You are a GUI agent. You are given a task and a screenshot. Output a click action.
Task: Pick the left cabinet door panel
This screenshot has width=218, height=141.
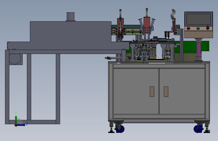click(136, 91)
